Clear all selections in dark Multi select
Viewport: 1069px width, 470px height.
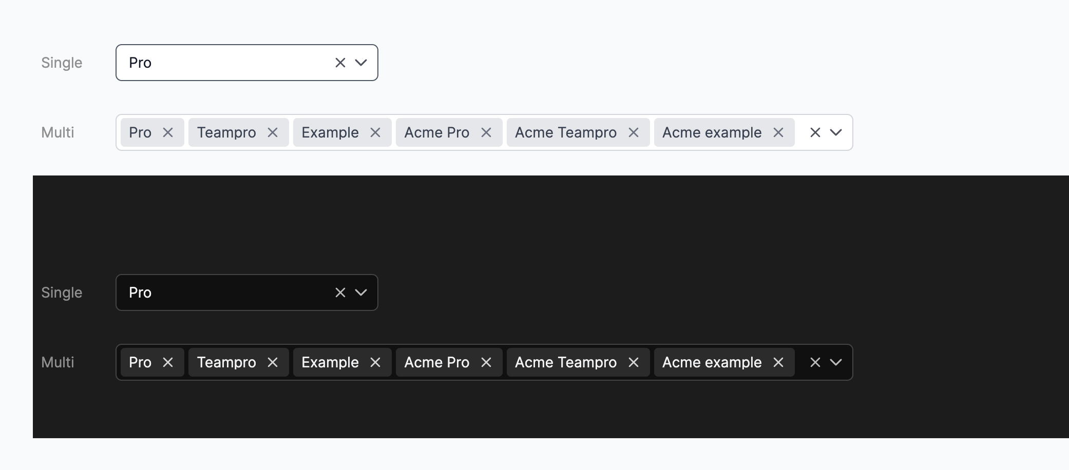click(x=815, y=362)
